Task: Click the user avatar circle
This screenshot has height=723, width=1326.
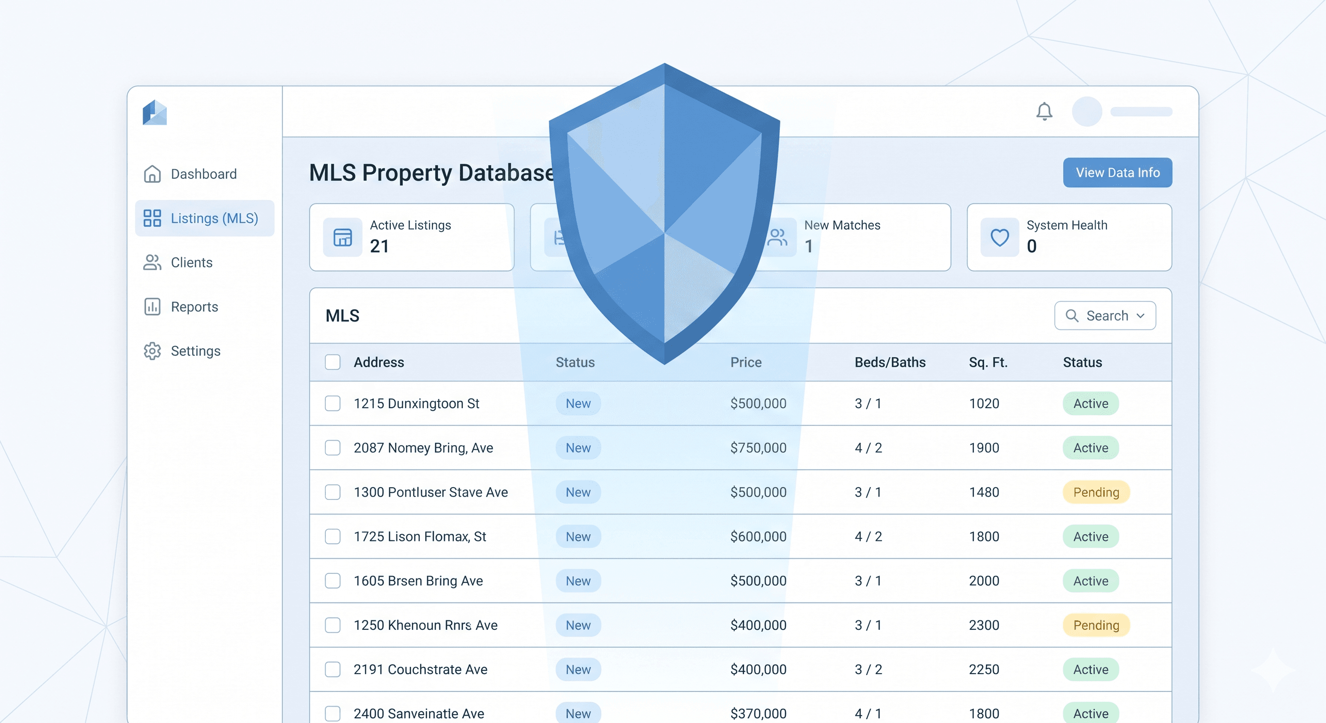Action: click(1087, 111)
